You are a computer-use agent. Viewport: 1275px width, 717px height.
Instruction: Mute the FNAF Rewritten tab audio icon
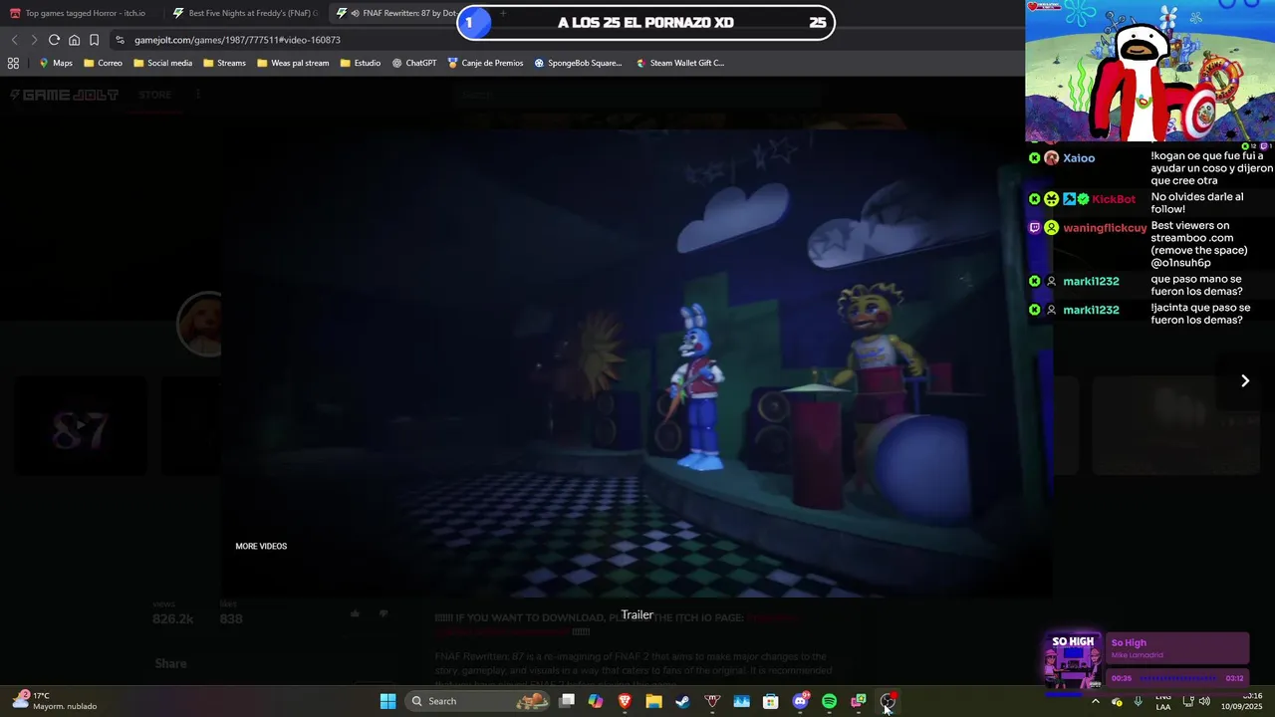click(x=356, y=13)
